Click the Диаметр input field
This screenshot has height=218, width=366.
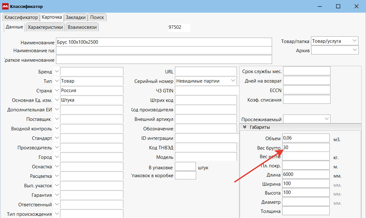[x=306, y=202]
